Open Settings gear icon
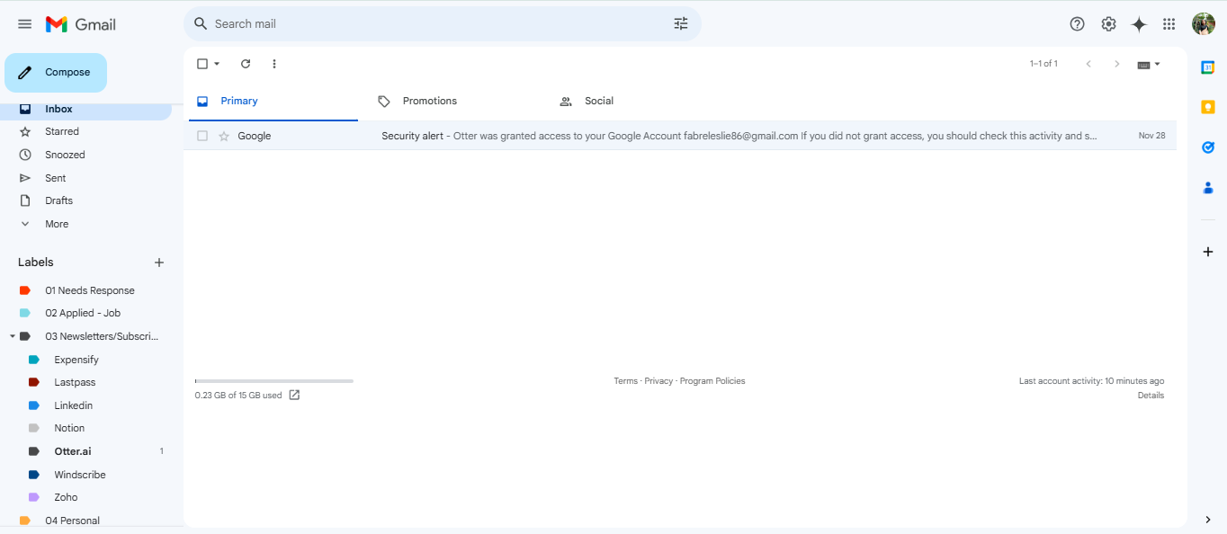 point(1108,24)
